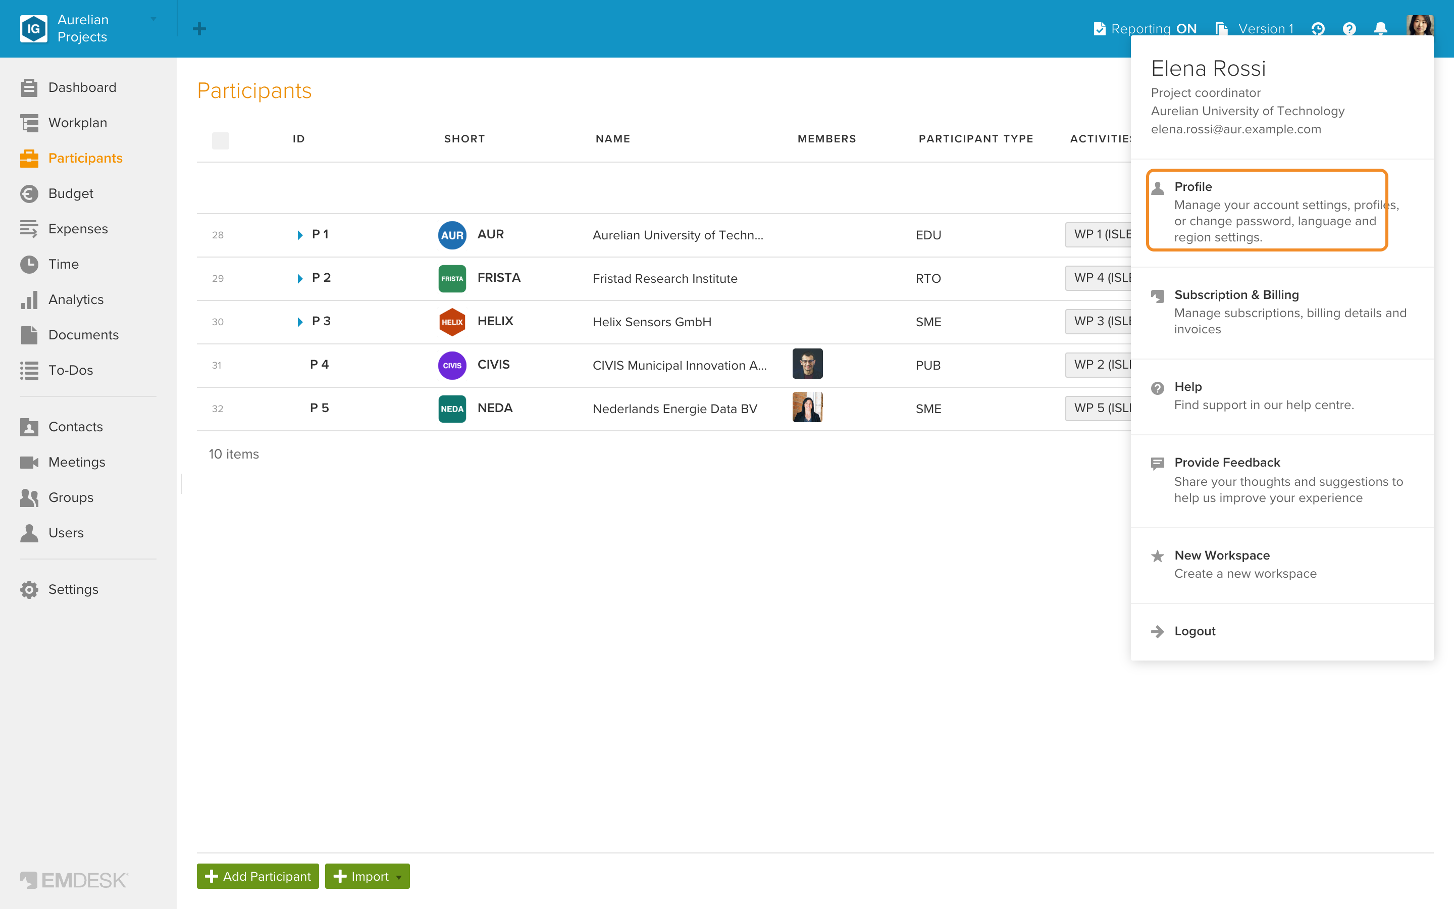Click the CIVIS member photo thumbnail

point(807,364)
